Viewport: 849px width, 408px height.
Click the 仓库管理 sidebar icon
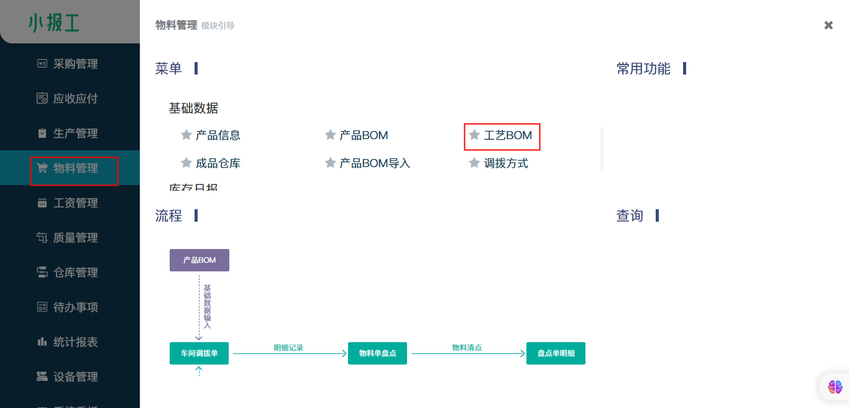coord(42,272)
